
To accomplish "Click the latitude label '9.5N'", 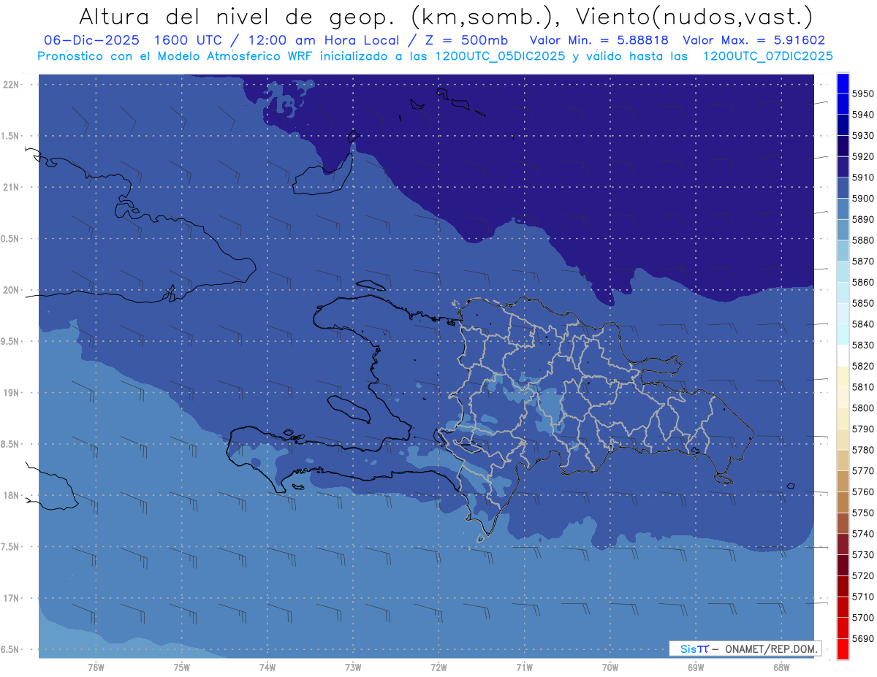I will tap(10, 341).
